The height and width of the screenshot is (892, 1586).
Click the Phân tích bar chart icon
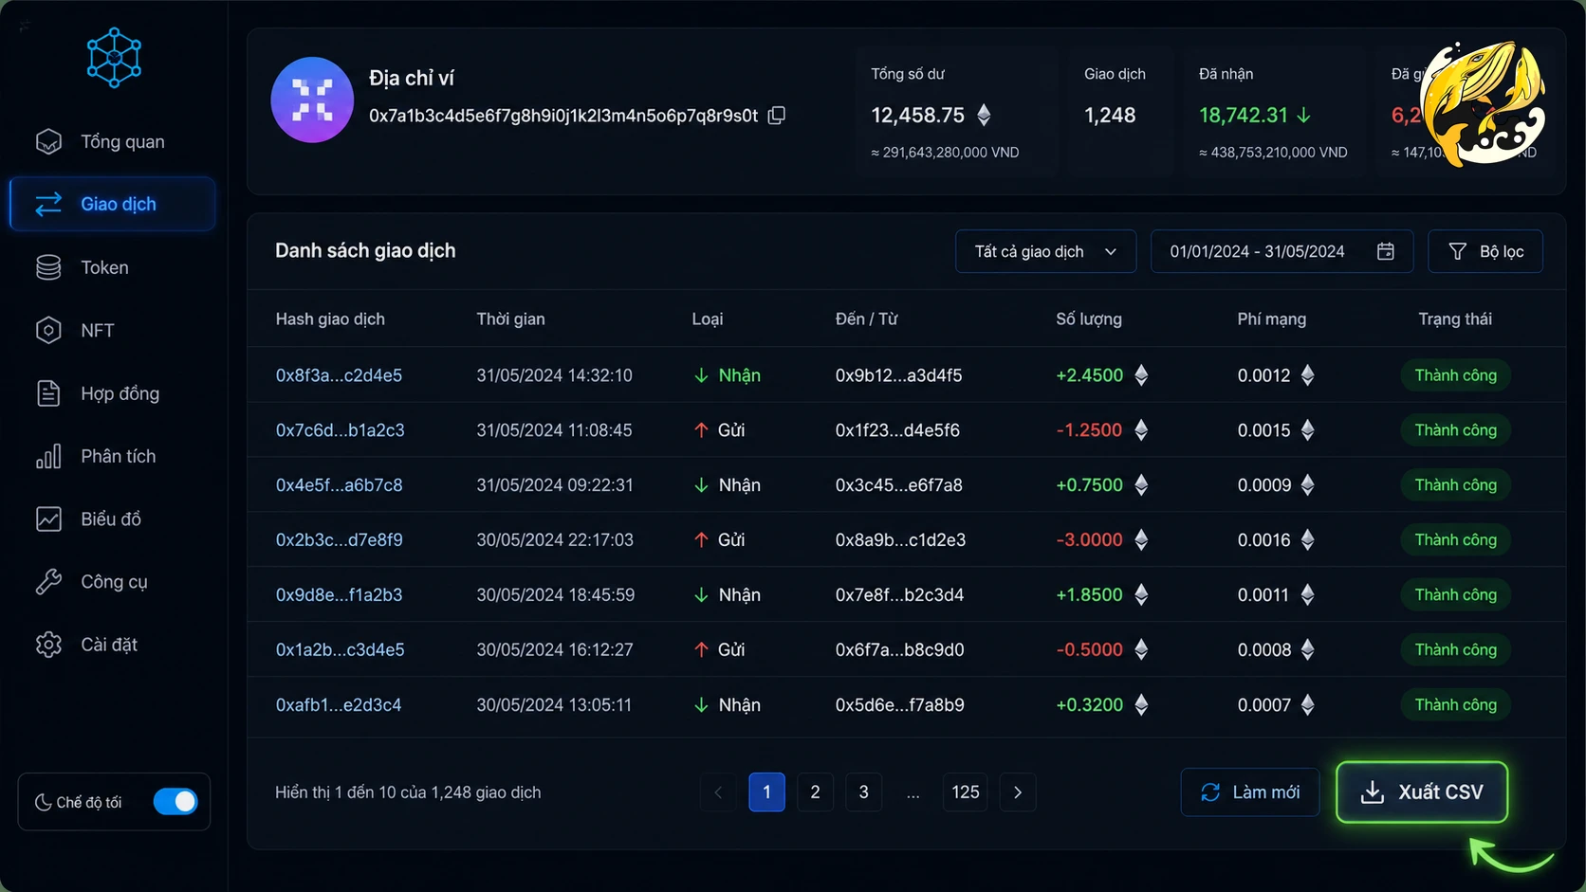coord(48,456)
